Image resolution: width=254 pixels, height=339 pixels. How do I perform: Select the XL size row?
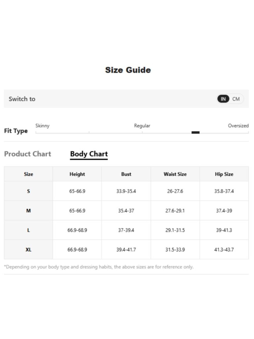pyautogui.click(x=126, y=250)
